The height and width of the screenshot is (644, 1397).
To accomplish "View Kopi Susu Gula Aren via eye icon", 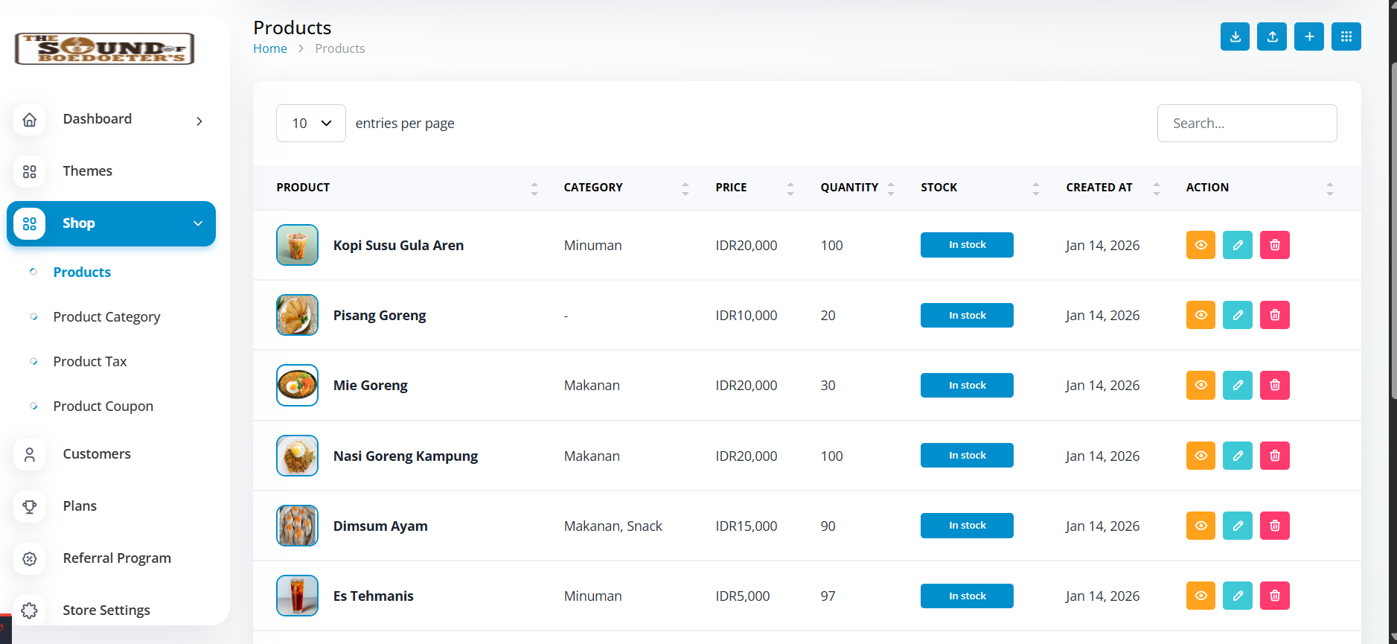I will point(1201,245).
